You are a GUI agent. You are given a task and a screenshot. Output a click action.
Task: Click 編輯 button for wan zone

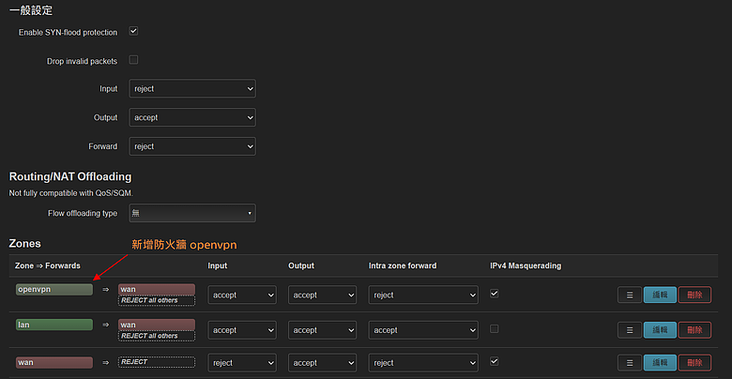click(x=660, y=363)
